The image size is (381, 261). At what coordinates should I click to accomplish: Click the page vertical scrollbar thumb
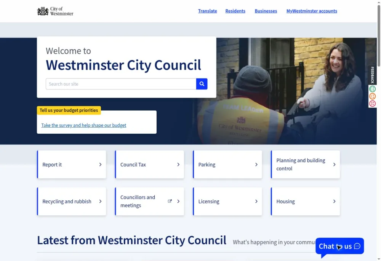[x=379, y=35]
